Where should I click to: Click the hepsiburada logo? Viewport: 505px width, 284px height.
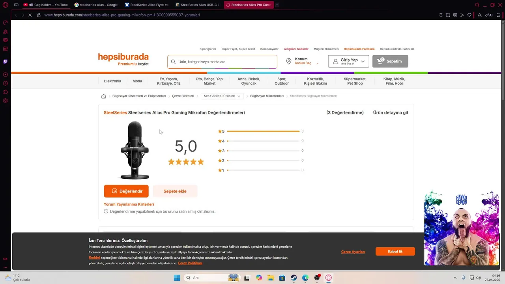coord(123,57)
